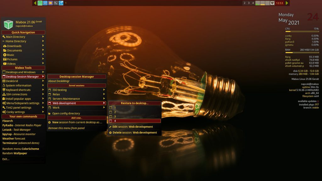Launch the web browser globe icon on panel
This screenshot has width=322, height=181.
(61, 3)
